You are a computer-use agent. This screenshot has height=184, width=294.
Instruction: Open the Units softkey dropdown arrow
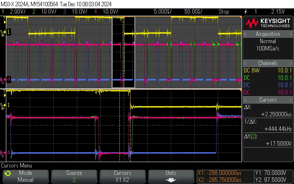171,180
